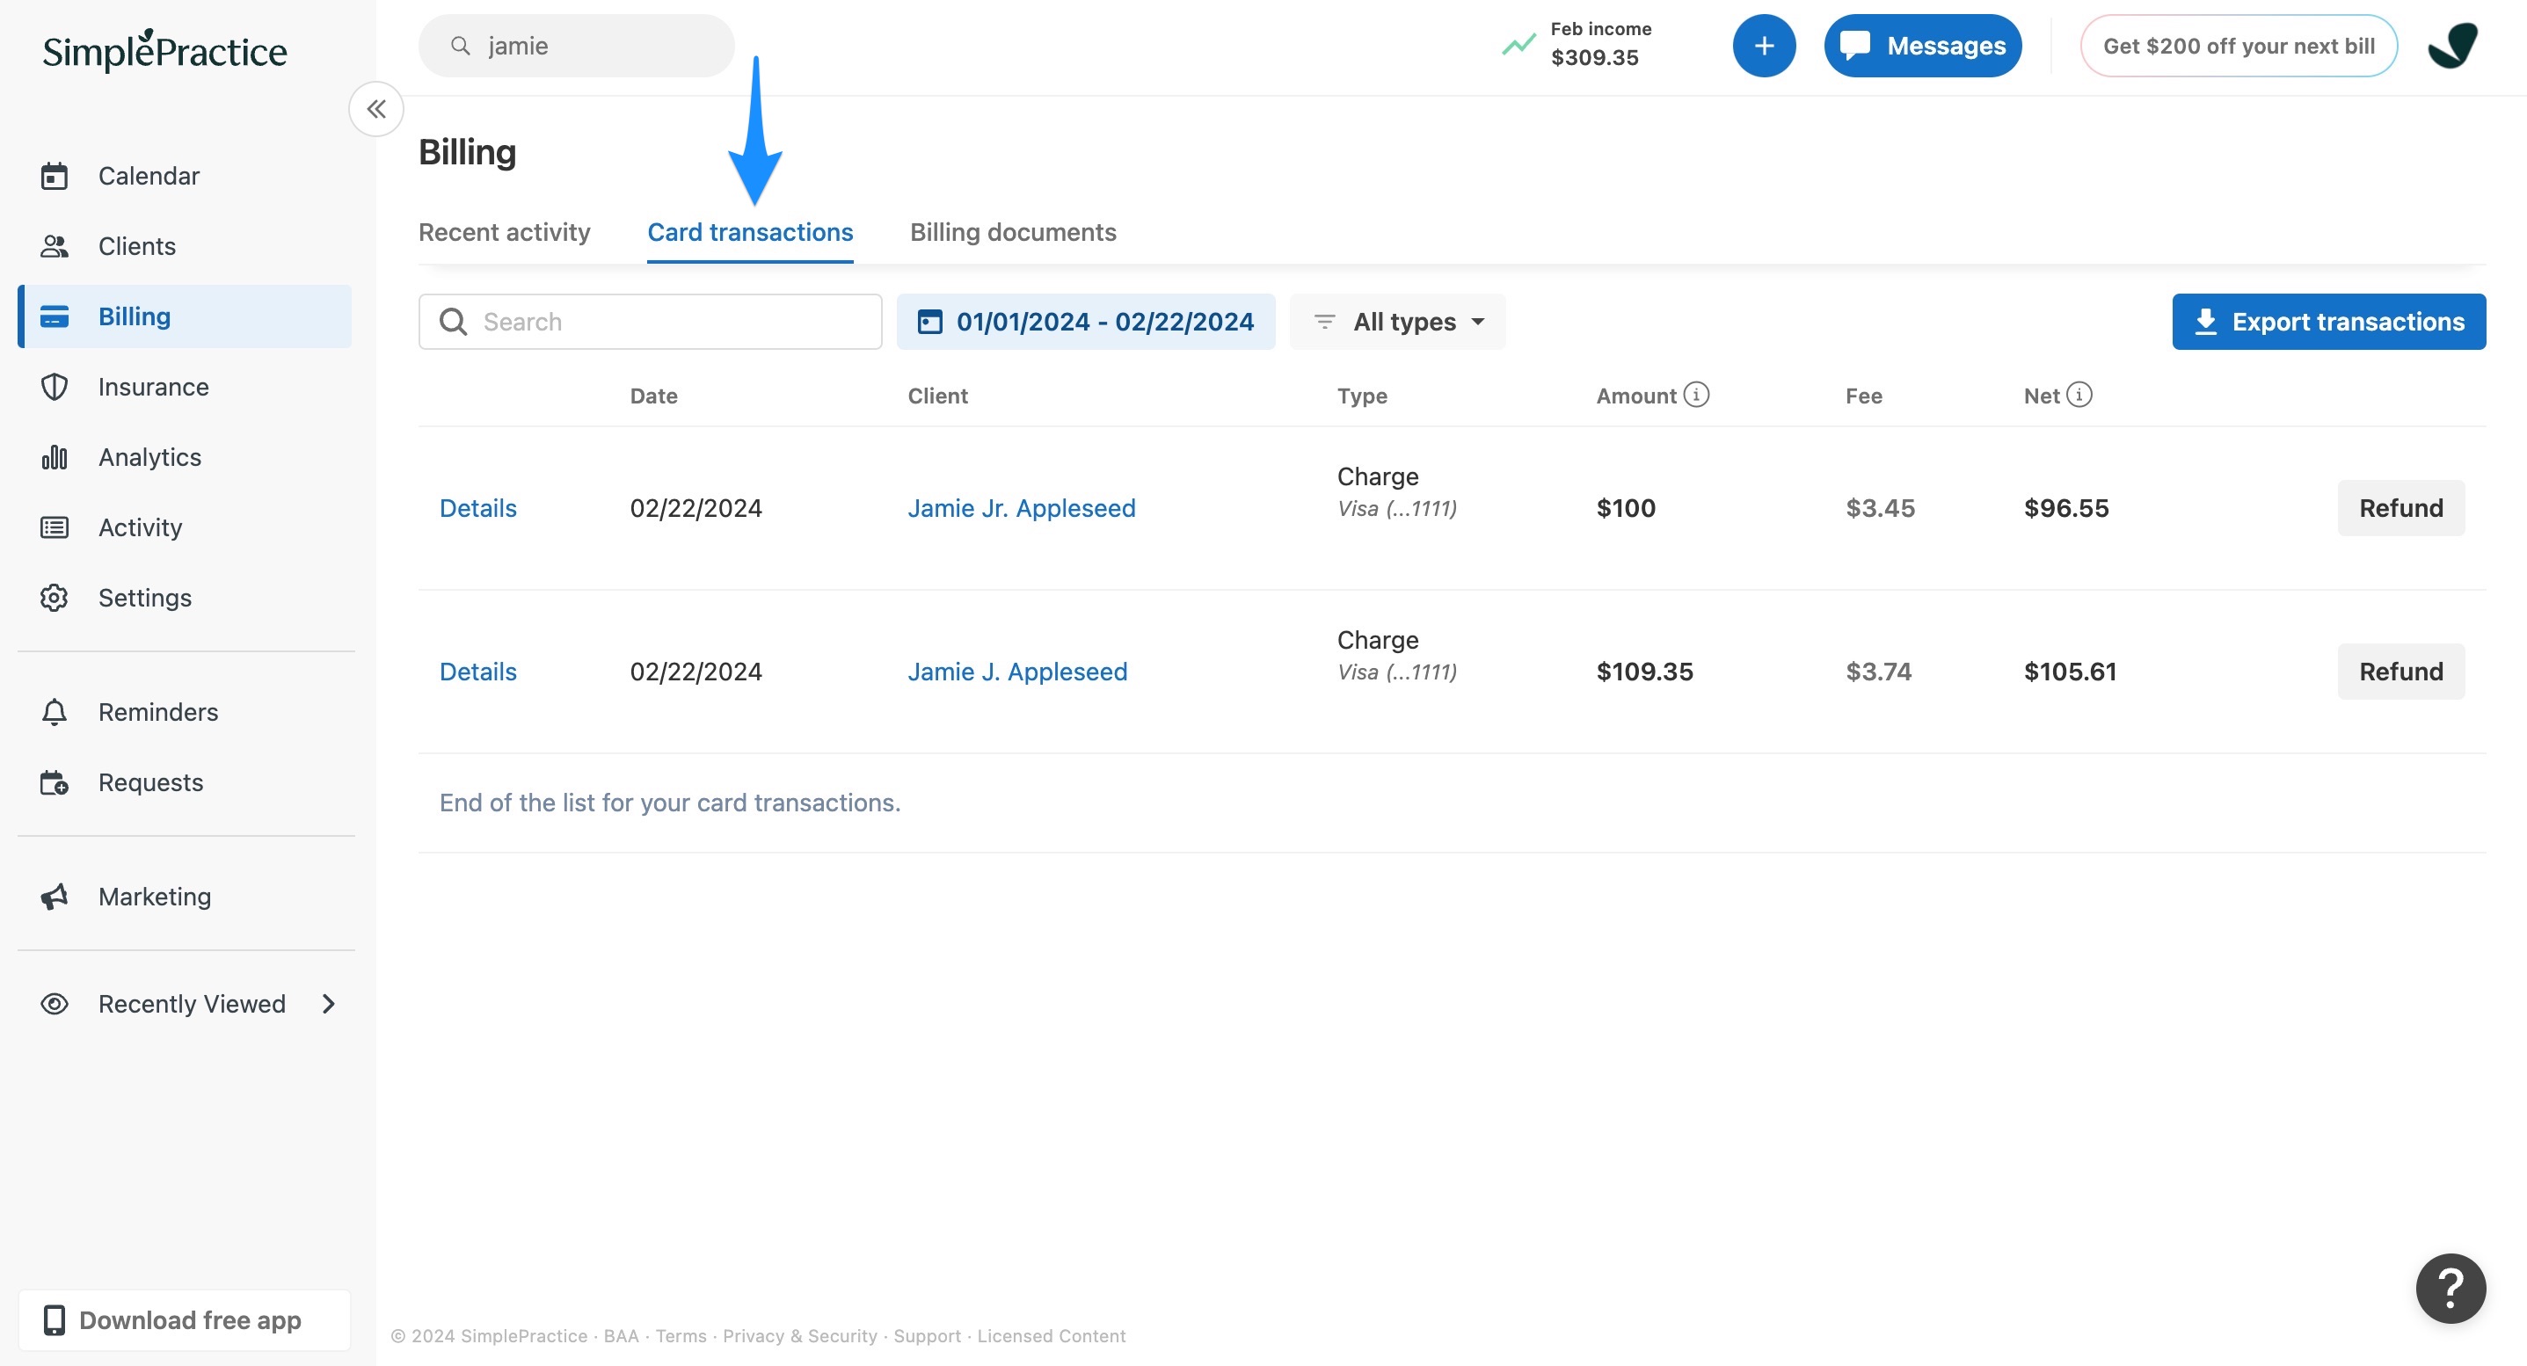Open client Jamie Jr. Appleseed
The image size is (2527, 1366).
pyautogui.click(x=1021, y=508)
